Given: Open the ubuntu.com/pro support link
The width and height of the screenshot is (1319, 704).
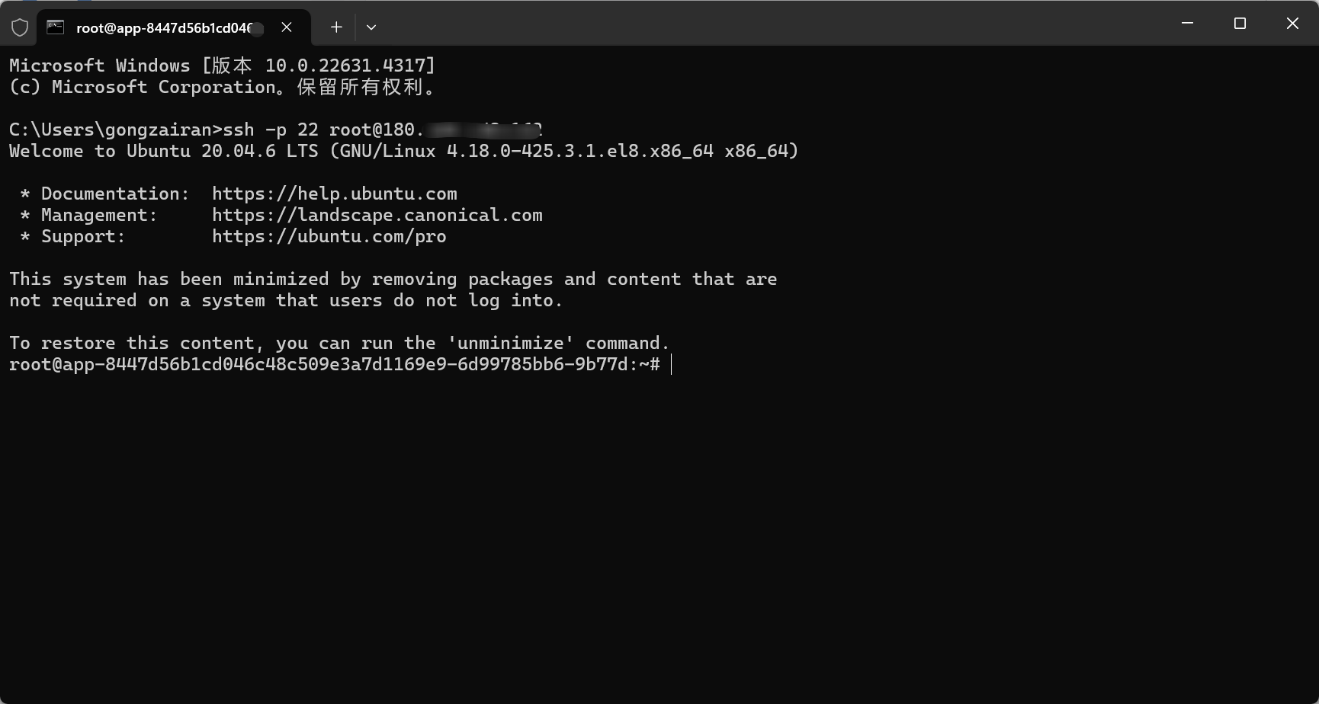Looking at the screenshot, I should pos(329,236).
